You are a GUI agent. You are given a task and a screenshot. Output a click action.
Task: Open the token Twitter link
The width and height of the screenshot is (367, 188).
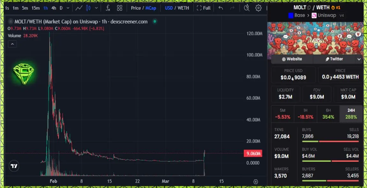pyautogui.click(x=334, y=59)
